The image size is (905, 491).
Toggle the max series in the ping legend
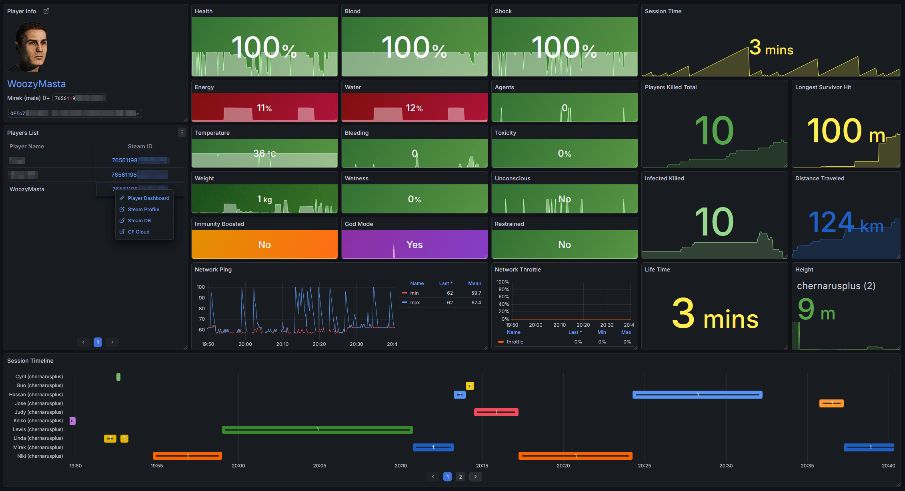pos(415,303)
